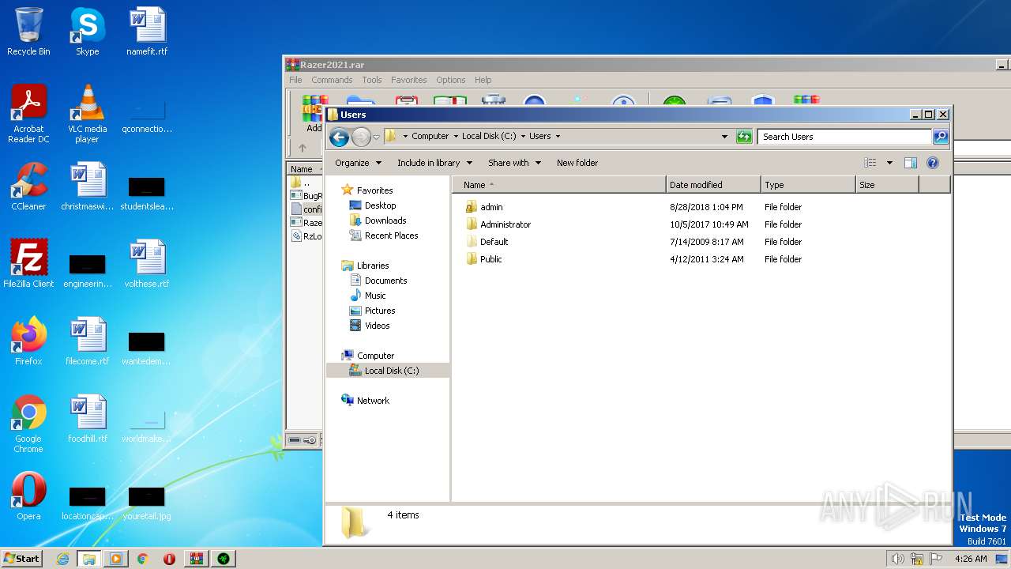Select Acrobat Reader DC desktop icon

pos(28,114)
